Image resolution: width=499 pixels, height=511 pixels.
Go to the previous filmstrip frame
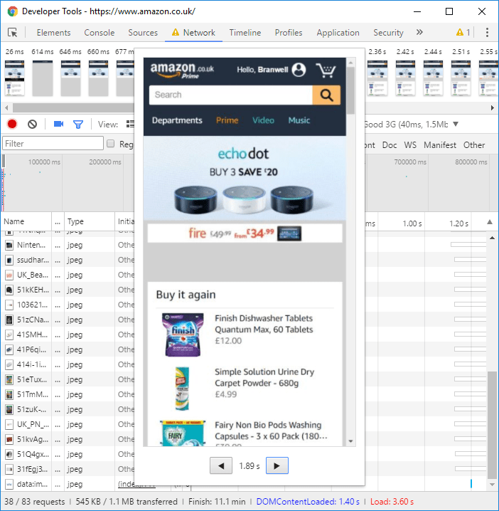(x=221, y=465)
